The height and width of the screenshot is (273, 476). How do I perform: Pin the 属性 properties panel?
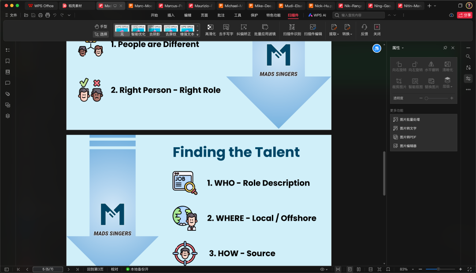(445, 48)
